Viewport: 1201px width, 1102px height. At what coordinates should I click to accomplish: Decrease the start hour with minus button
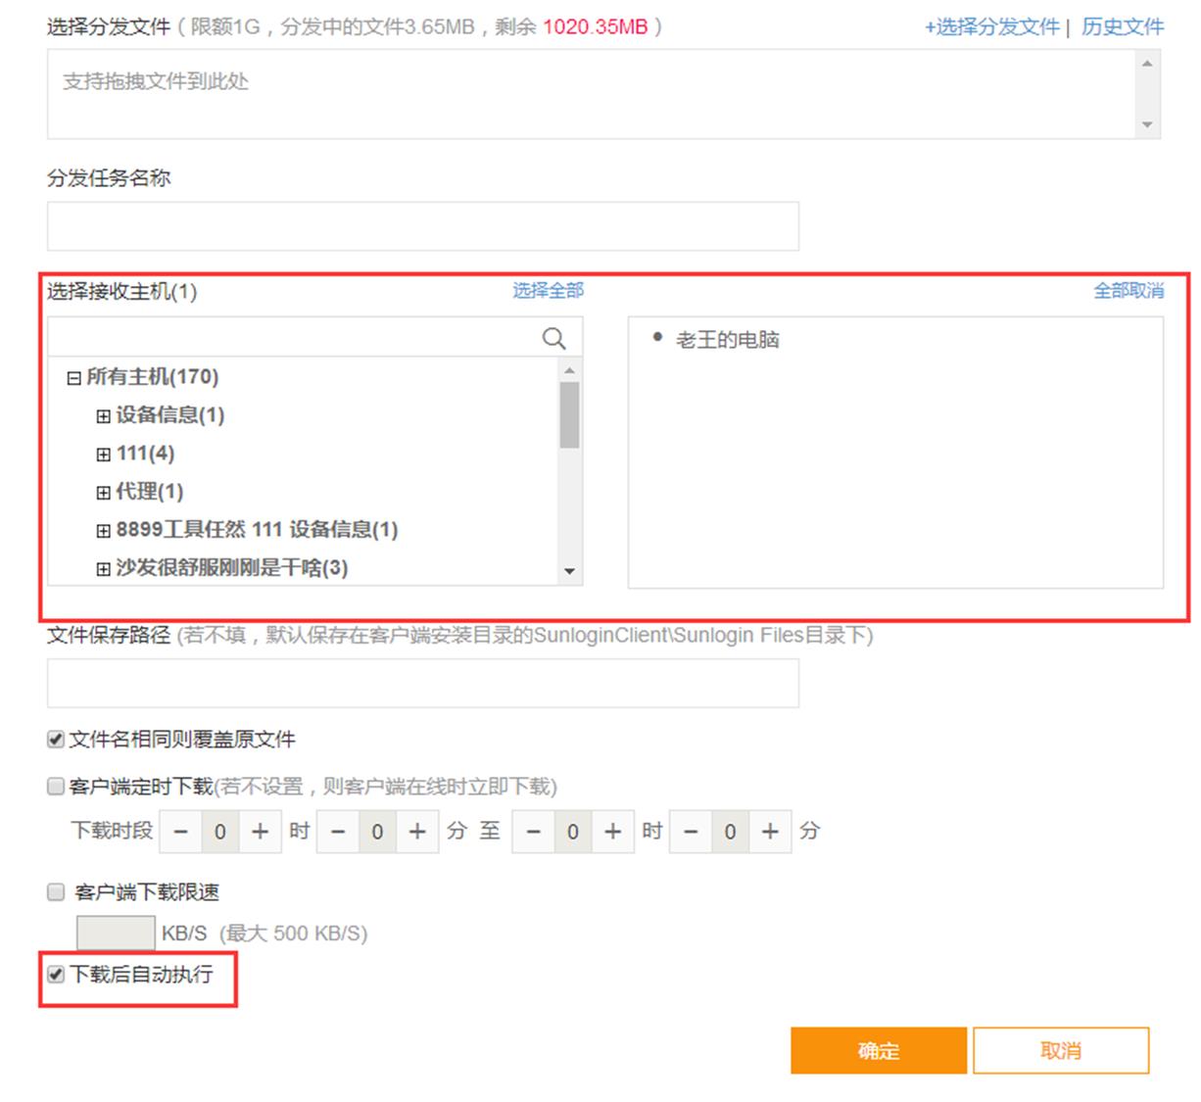[x=181, y=832]
